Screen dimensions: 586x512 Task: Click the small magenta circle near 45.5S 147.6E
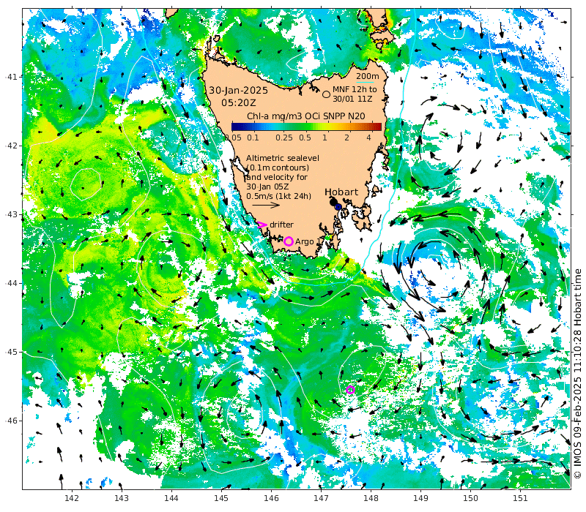(x=350, y=390)
